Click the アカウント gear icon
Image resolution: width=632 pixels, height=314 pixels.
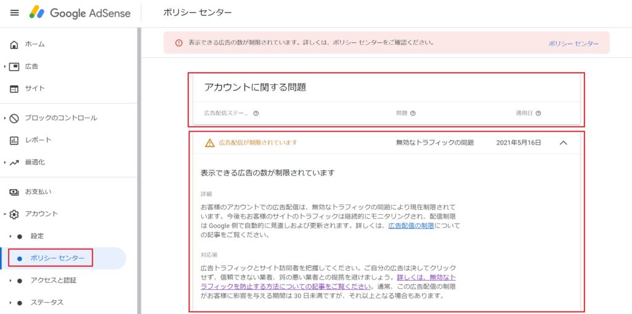14,214
